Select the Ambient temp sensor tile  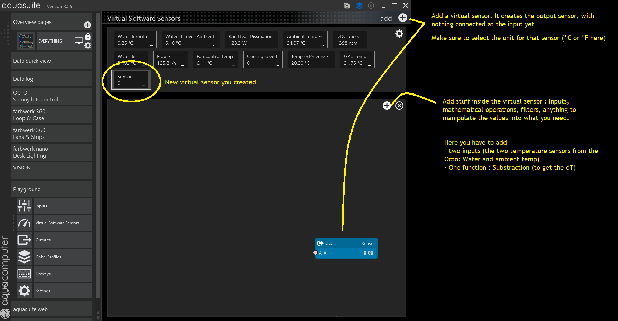305,39
